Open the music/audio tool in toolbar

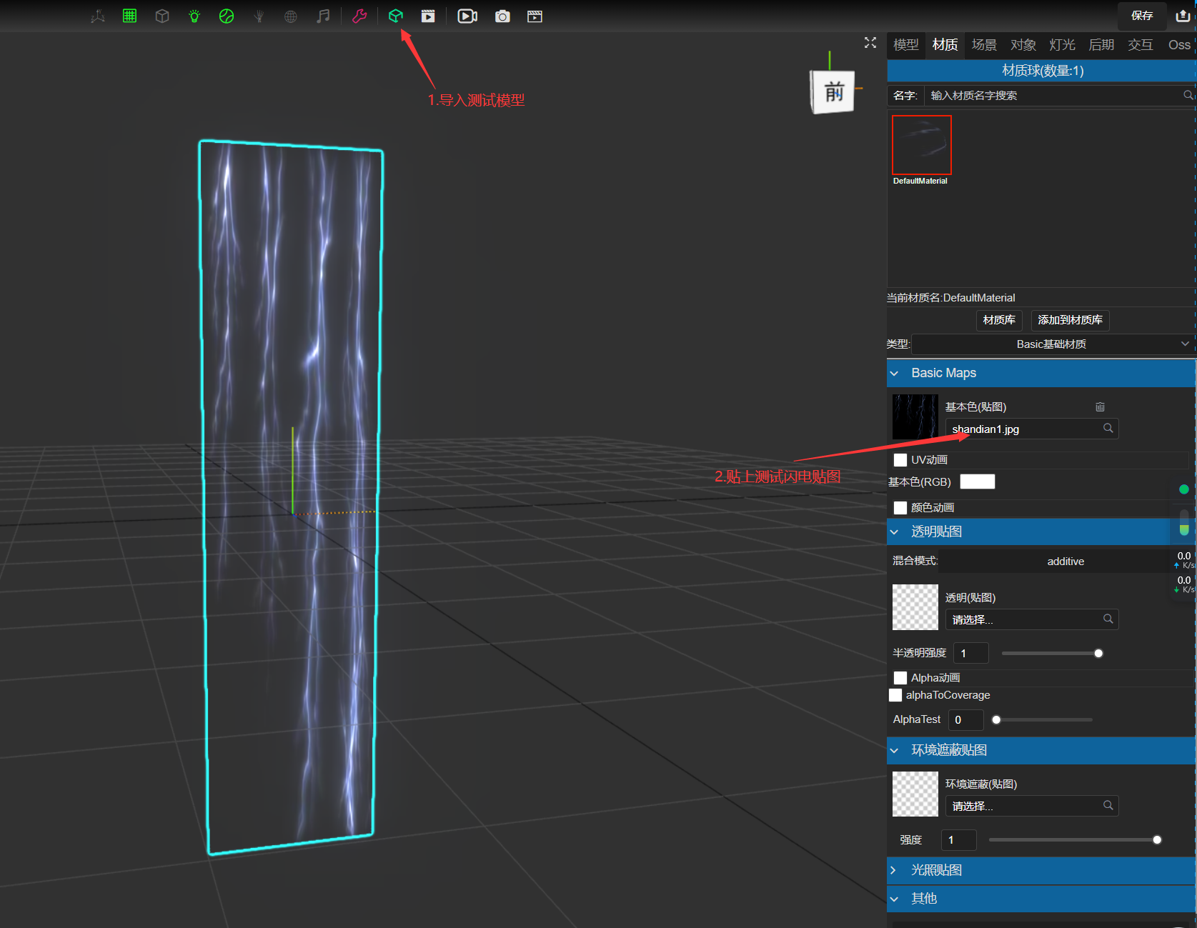pos(323,16)
